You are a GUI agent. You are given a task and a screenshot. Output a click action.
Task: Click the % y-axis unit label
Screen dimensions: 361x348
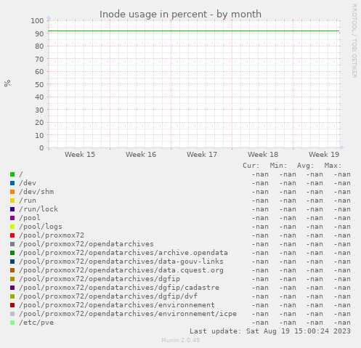[7, 83]
